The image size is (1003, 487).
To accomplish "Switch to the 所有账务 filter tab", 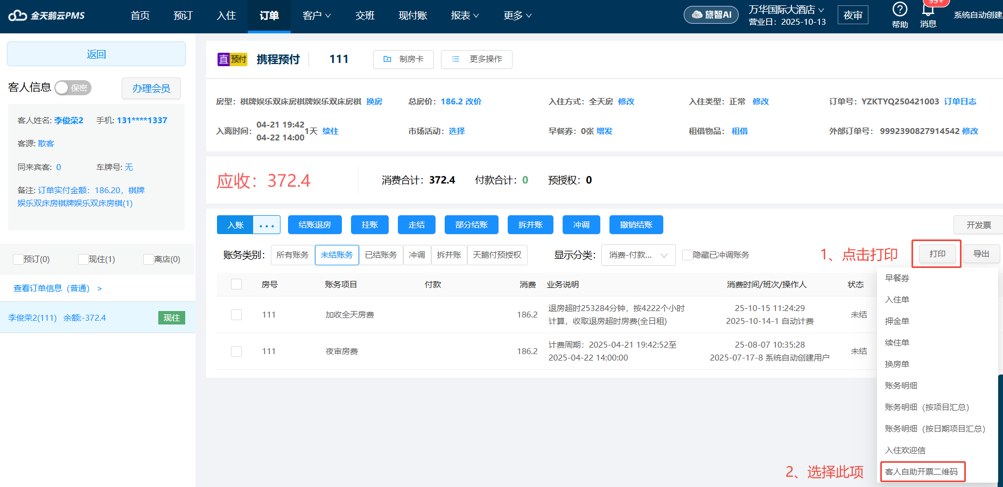I will click(292, 255).
